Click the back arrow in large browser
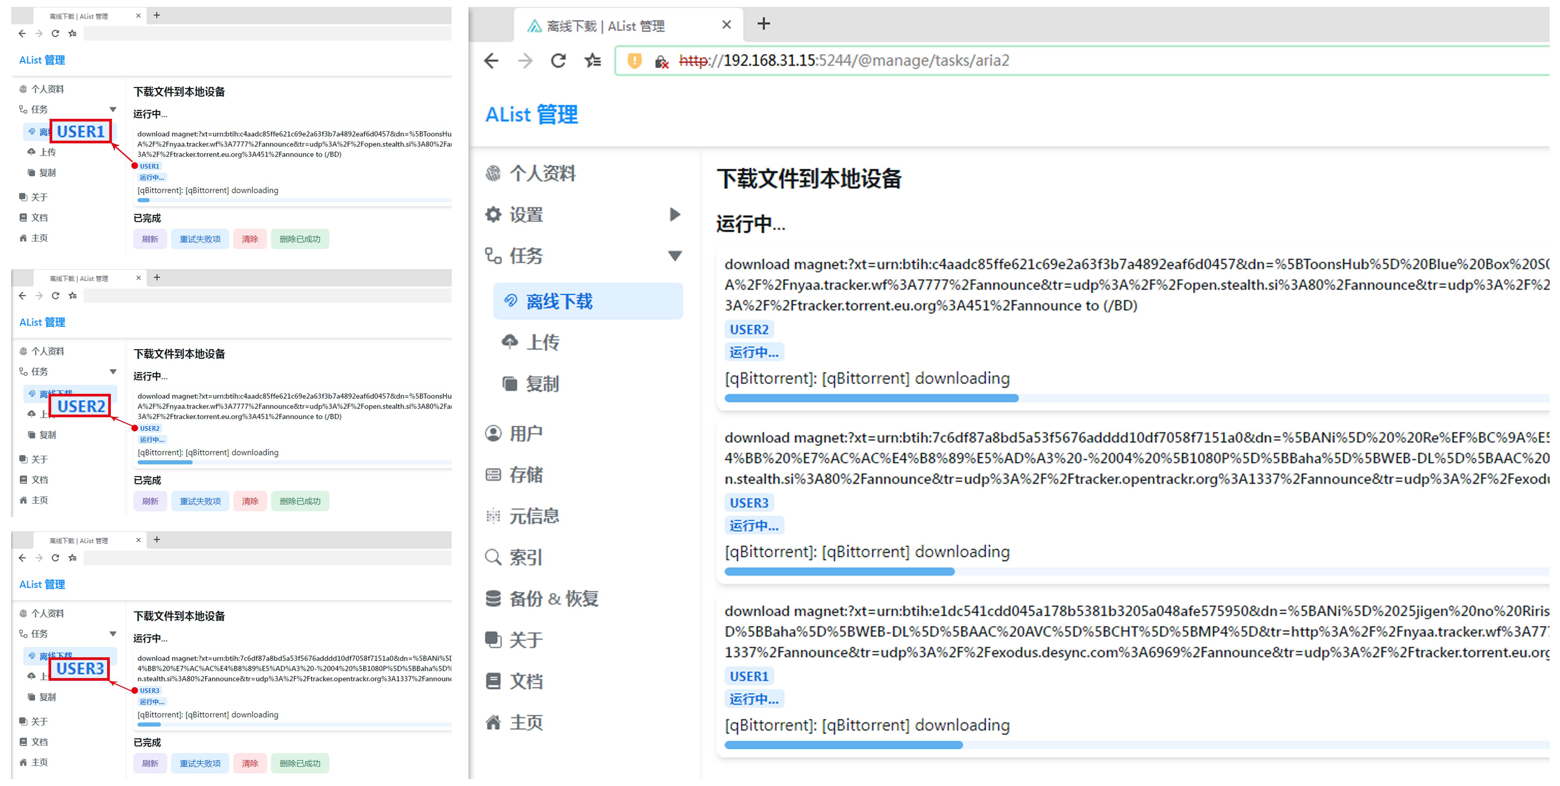This screenshot has width=1560, height=786. pos(492,60)
